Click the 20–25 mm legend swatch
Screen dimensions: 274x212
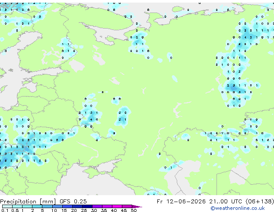click(77, 206)
